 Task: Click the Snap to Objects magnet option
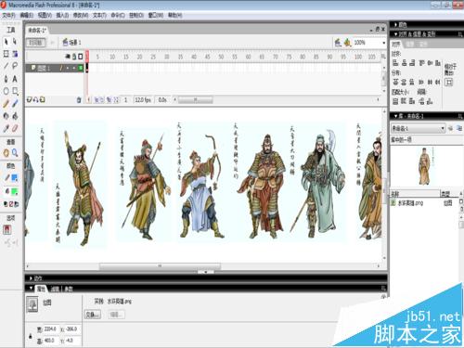pyautogui.click(x=7, y=229)
